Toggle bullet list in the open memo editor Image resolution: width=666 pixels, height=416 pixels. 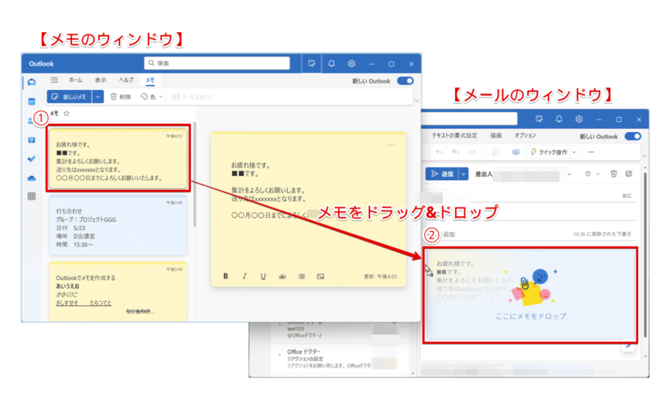point(302,276)
